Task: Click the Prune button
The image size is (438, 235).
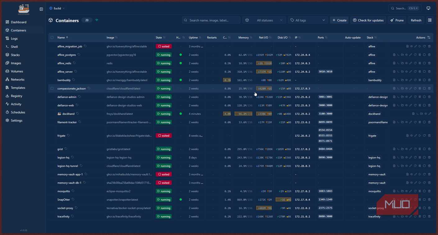Action: (x=397, y=20)
